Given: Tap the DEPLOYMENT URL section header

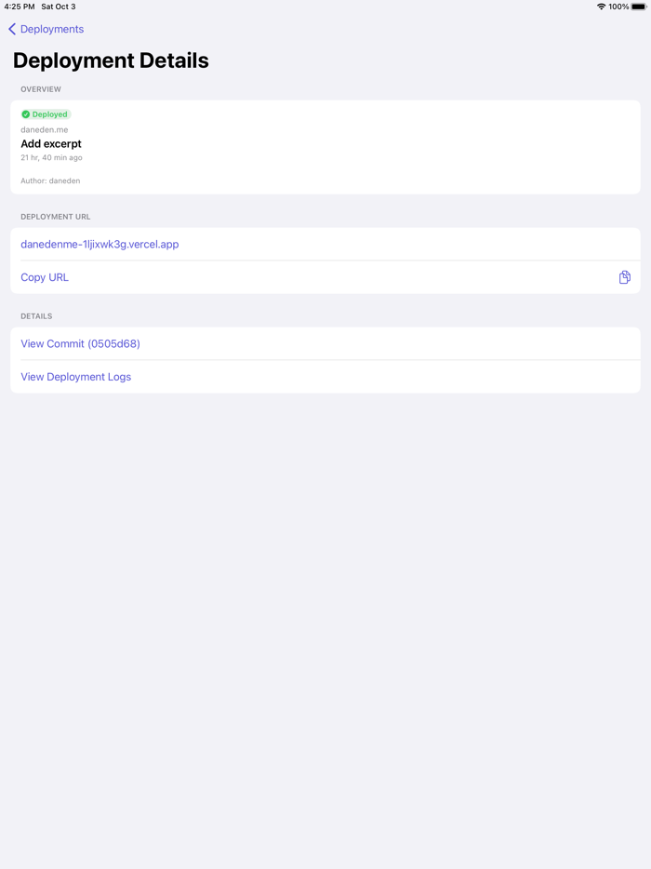Looking at the screenshot, I should [55, 217].
